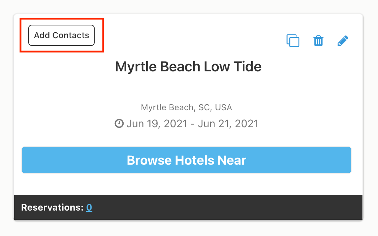Open the reservations count link 0

89,207
